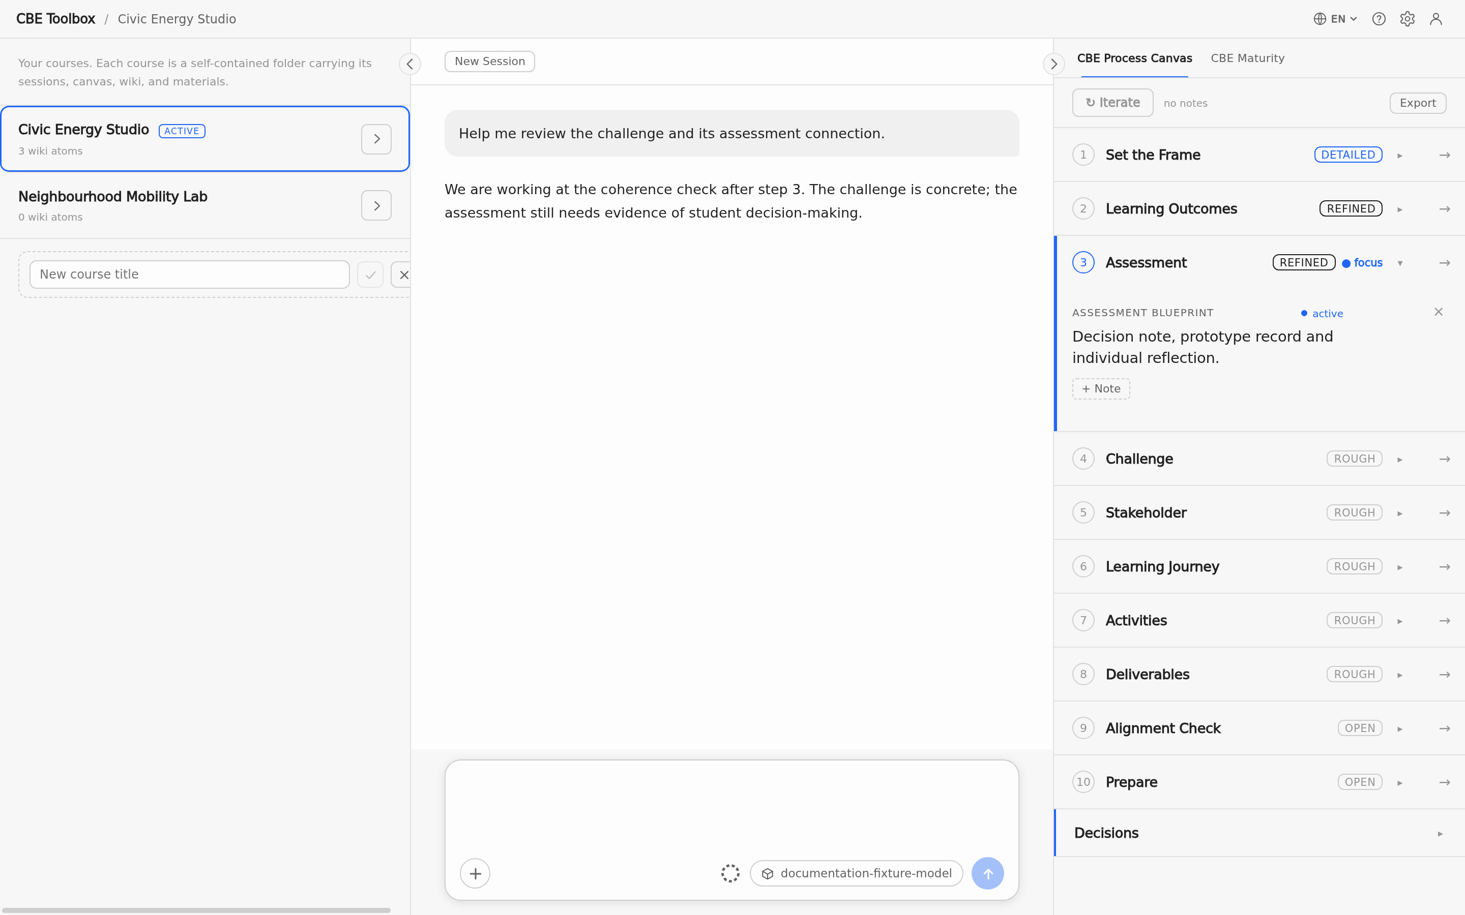Screen dimensions: 1465x915
Task: Open the Neighbourhood Mobility Lab course arrow
Action: tap(376, 206)
